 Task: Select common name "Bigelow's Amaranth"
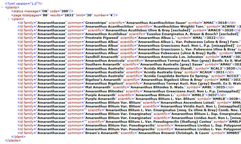tap(103, 80)
